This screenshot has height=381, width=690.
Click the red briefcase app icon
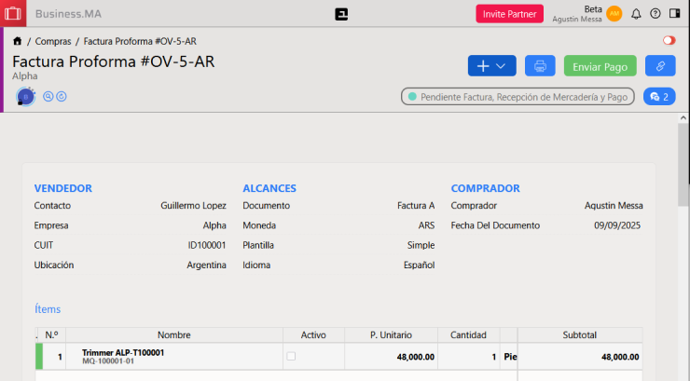[x=13, y=14]
